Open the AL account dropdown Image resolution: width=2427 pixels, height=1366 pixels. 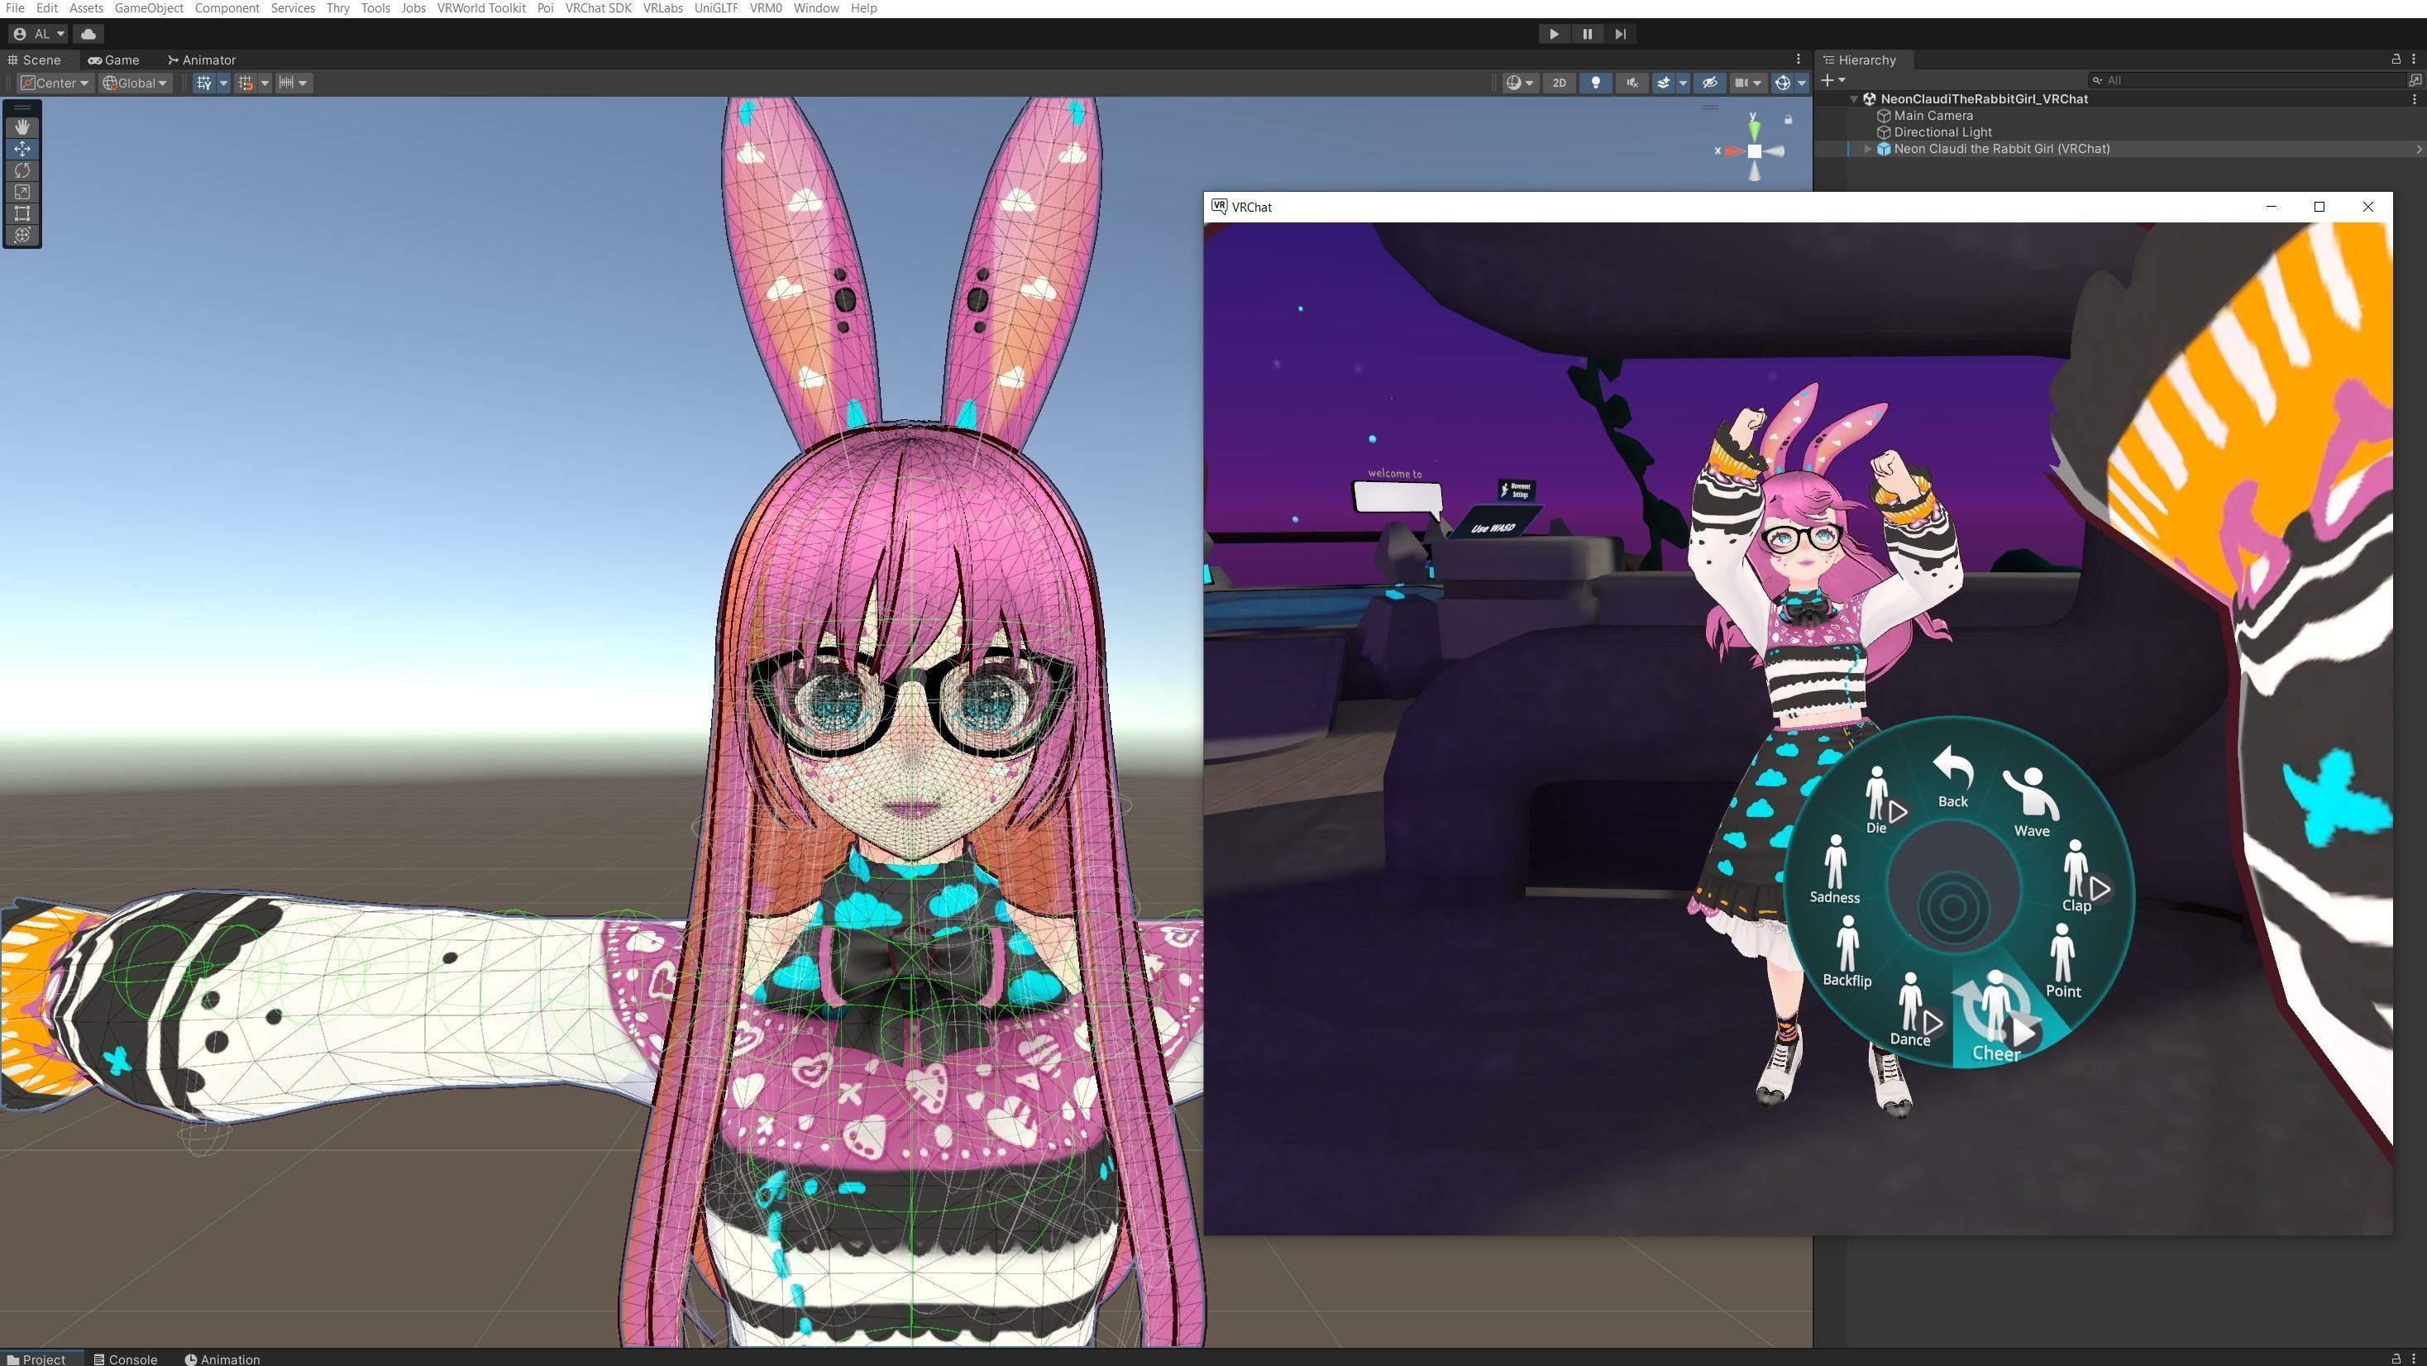(x=39, y=34)
